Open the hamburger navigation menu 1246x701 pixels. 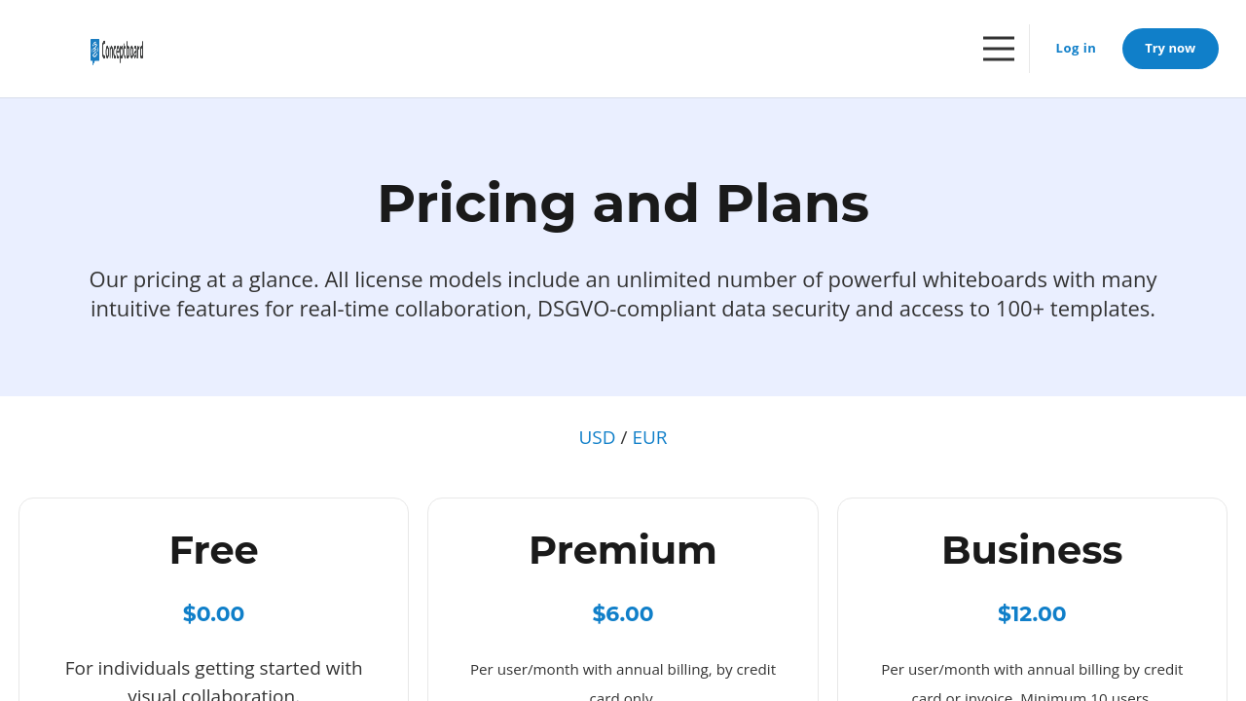point(998,49)
